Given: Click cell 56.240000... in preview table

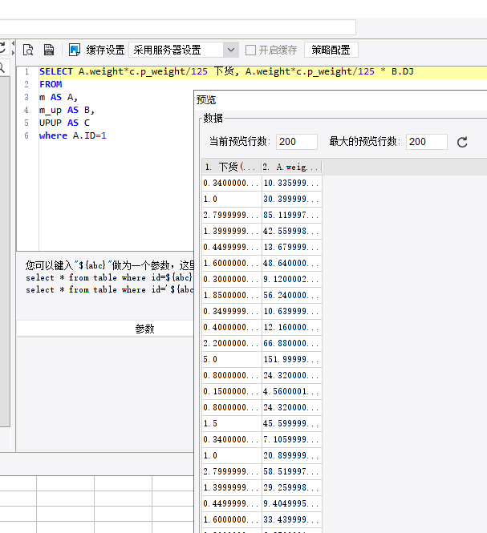Looking at the screenshot, I should pos(292,295).
